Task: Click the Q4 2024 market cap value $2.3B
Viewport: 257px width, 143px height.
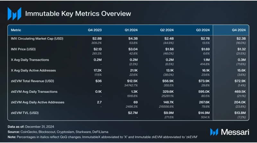Action: pos(241,39)
